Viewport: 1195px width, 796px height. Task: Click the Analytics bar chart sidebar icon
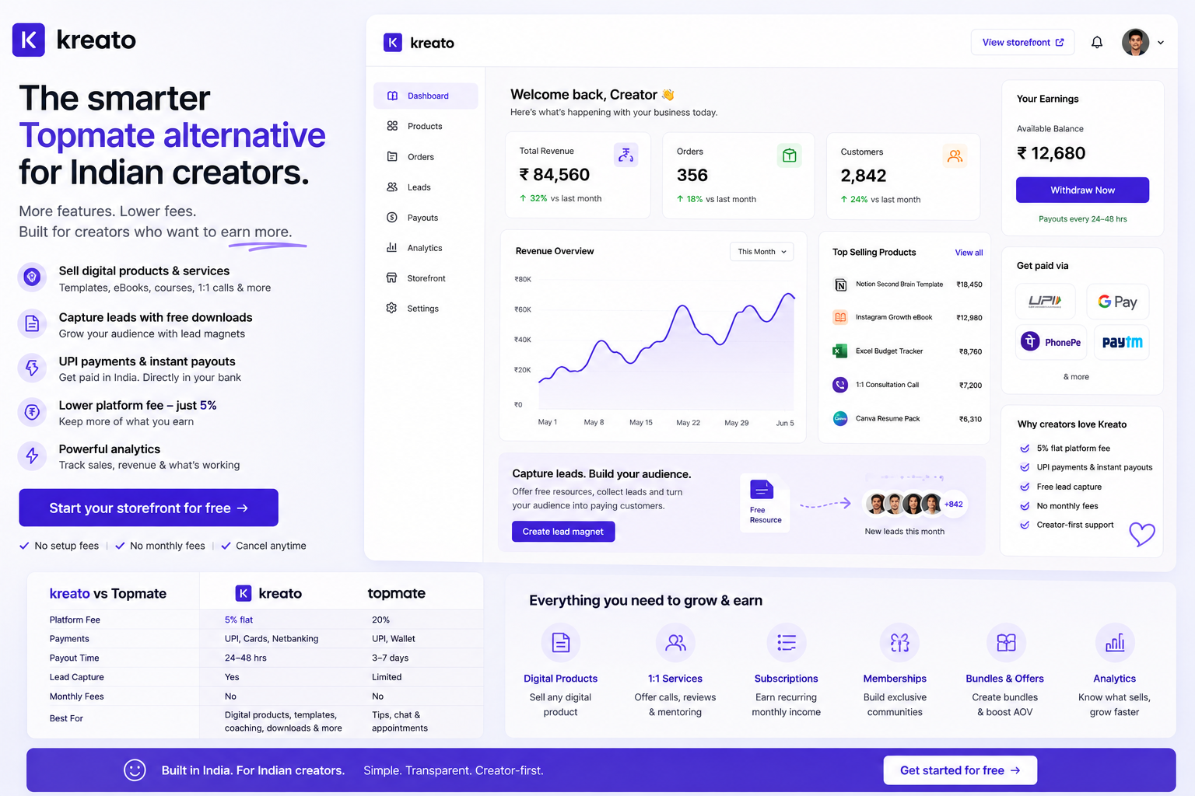tap(392, 247)
